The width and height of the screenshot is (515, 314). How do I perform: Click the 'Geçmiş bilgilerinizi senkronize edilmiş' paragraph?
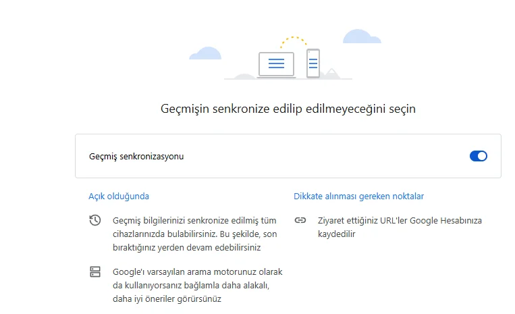pyautogui.click(x=195, y=234)
